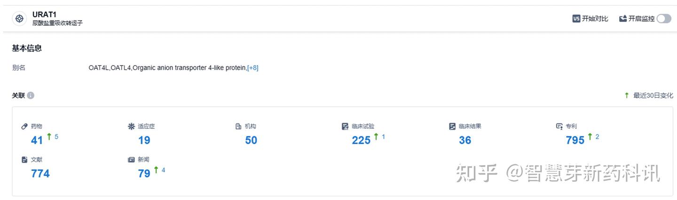Screen dimensions: 677x200
Task: Click the 专利 patent icon
Action: [x=559, y=126]
